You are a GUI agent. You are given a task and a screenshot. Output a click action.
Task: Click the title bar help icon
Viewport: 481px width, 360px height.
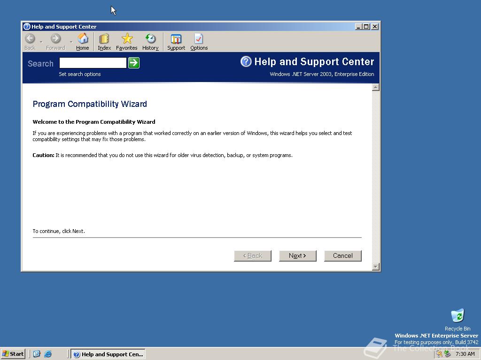[x=27, y=27]
